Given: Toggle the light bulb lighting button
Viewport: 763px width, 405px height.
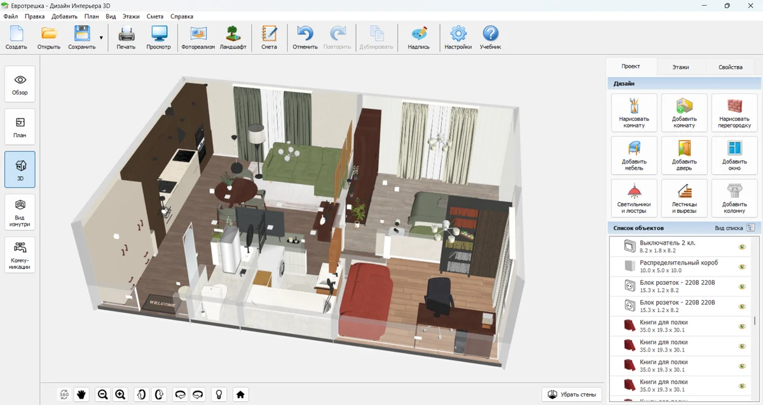Looking at the screenshot, I should coord(219,395).
